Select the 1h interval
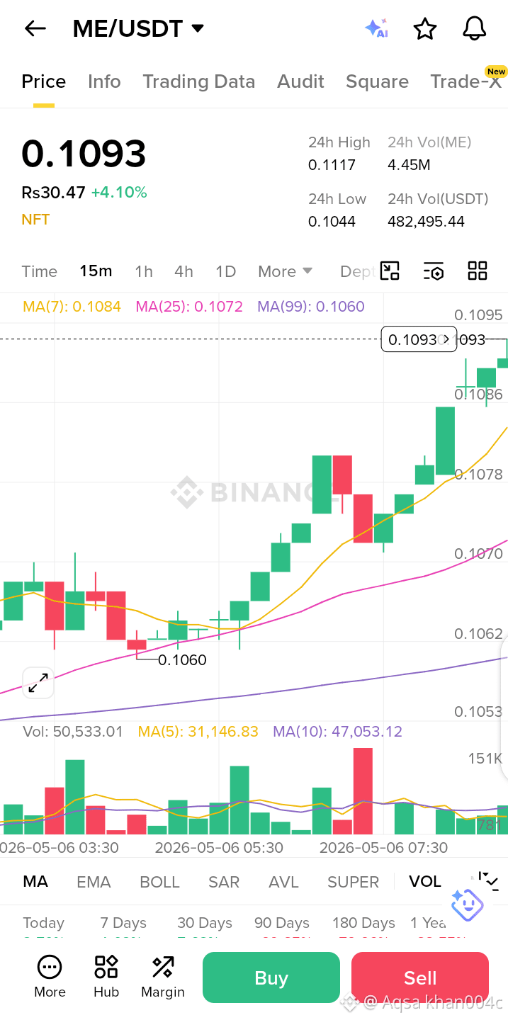The image size is (508, 1020). click(x=144, y=271)
